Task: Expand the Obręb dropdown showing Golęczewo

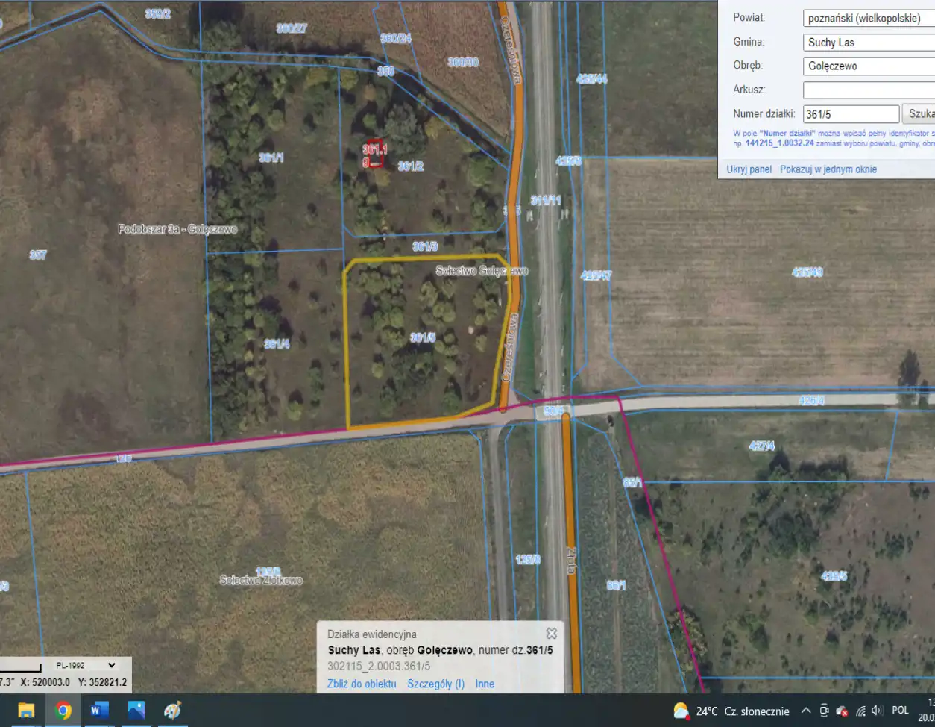Action: click(x=869, y=66)
